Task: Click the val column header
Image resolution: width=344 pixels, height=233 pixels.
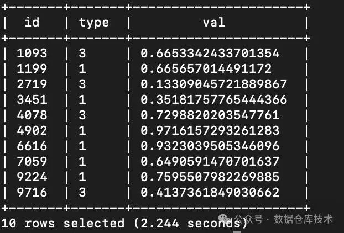Action: [x=214, y=22]
